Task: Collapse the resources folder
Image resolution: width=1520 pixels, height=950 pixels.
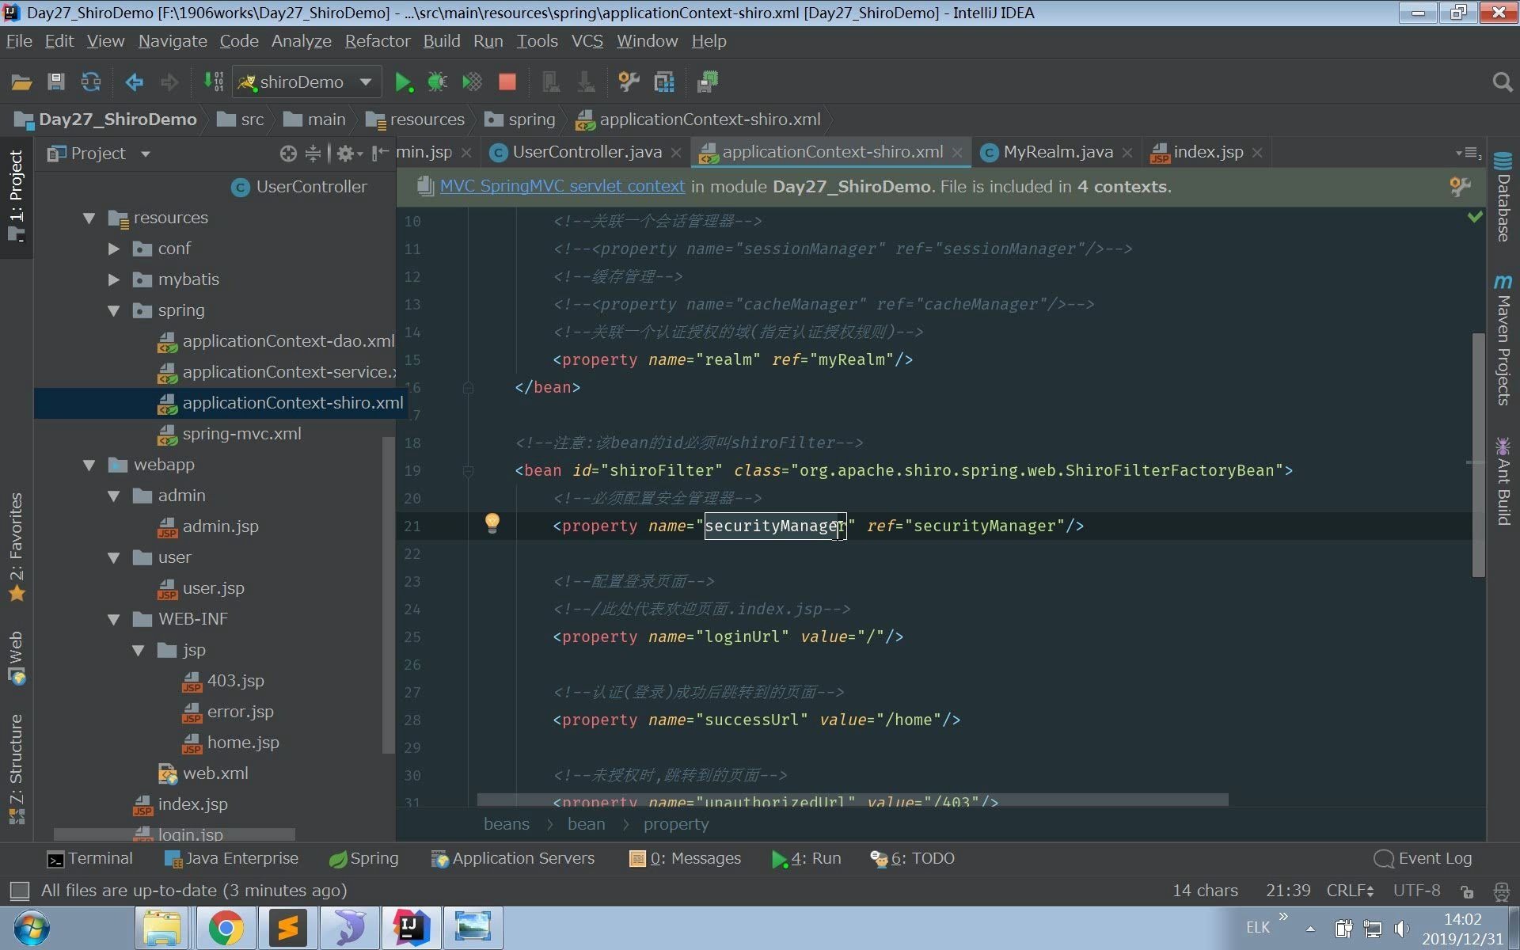Action: [89, 218]
